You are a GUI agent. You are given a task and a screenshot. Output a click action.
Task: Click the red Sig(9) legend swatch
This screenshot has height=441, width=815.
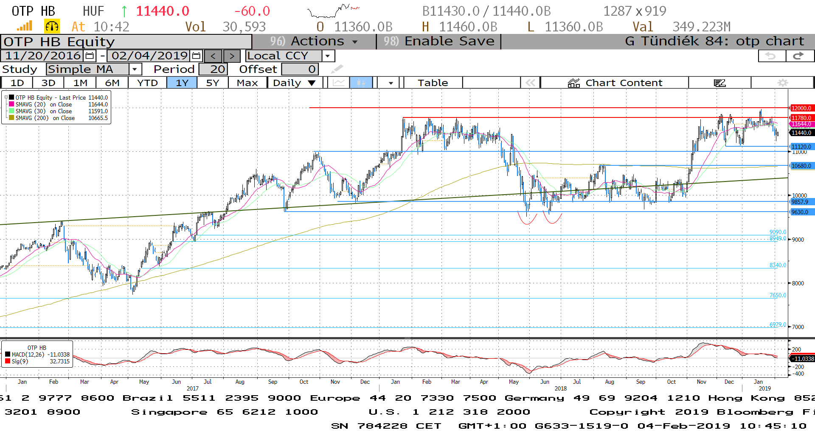[x=8, y=361]
